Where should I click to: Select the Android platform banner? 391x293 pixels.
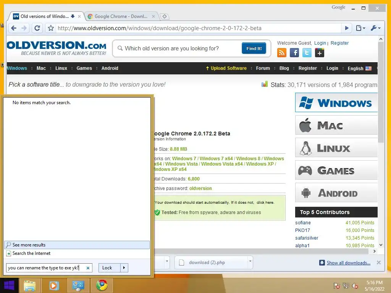click(336, 193)
